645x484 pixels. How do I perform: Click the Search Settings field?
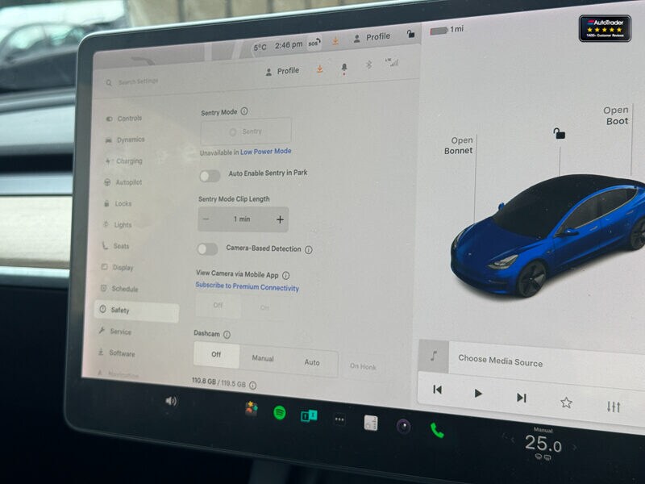tap(137, 81)
